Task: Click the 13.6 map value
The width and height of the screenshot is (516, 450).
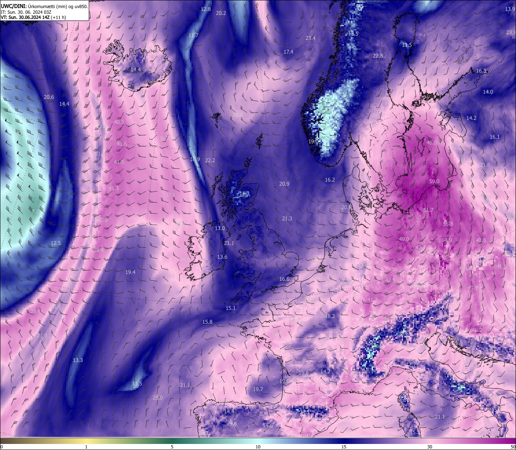Action: coord(222,257)
